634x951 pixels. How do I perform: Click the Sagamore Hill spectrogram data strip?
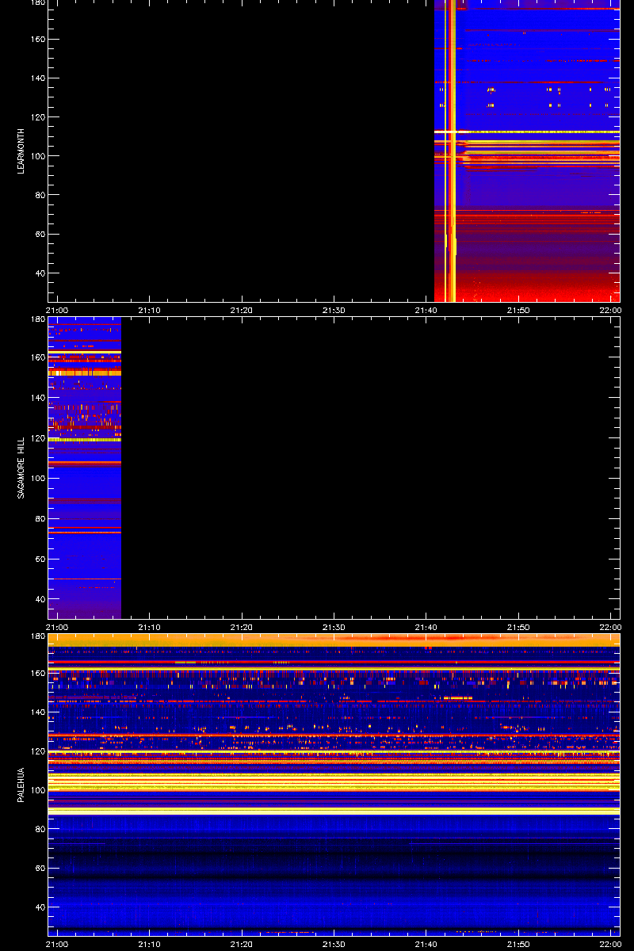pyautogui.click(x=85, y=468)
